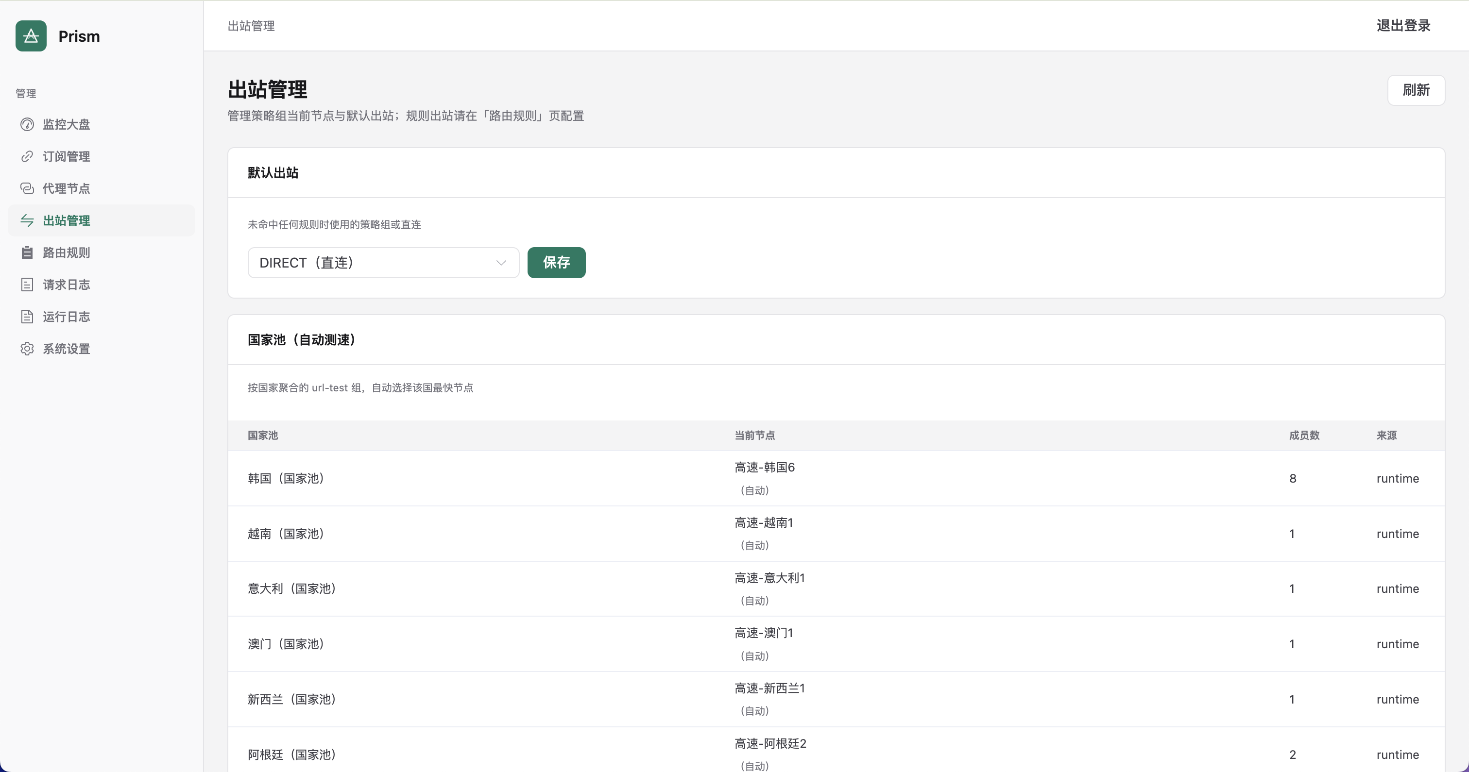Open 监控大盘 in the sidebar
The image size is (1469, 772).
(102, 124)
